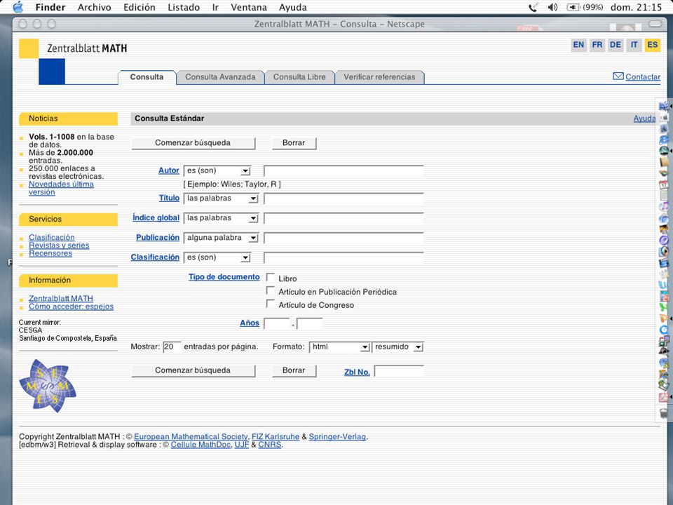Open the Publicación 'alguna palabra' dropdown
This screenshot has width=673, height=505.
coord(221,238)
